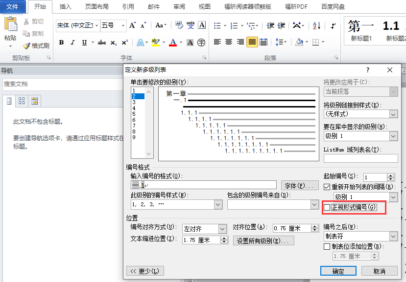Apply Subscript formatting
This screenshot has width=406, height=282.
[114, 43]
